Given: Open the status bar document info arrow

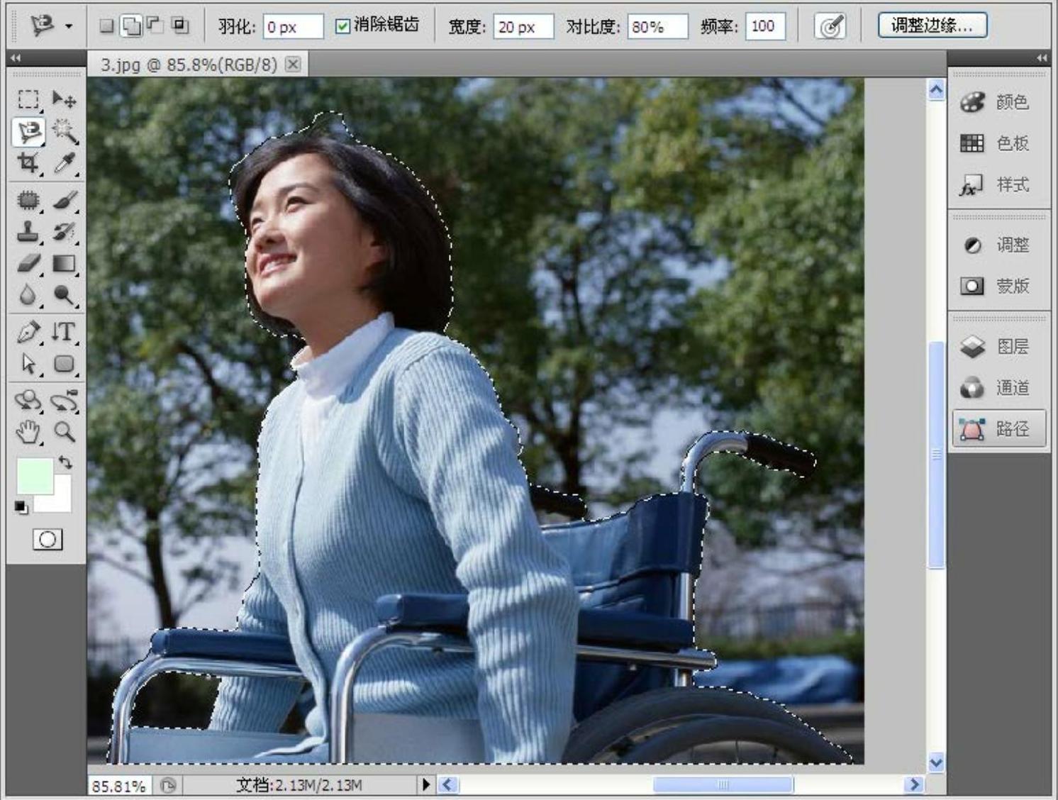Looking at the screenshot, I should point(425,784).
